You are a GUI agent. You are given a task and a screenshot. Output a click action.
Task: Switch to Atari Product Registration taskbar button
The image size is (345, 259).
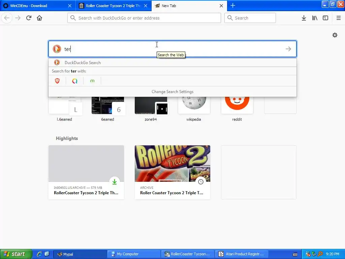(242, 254)
